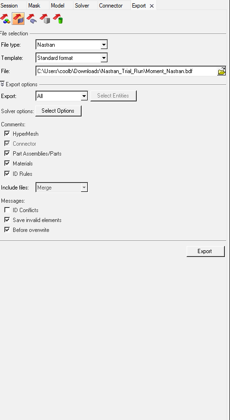
Task: Enable the ID Conflicts messages checkbox
Action: tap(7, 210)
